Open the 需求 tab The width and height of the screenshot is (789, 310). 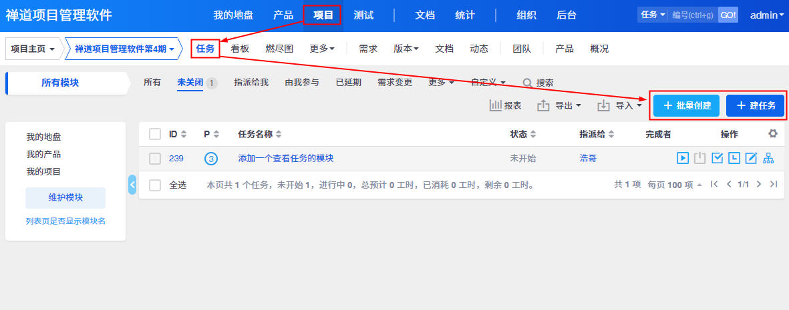[368, 49]
